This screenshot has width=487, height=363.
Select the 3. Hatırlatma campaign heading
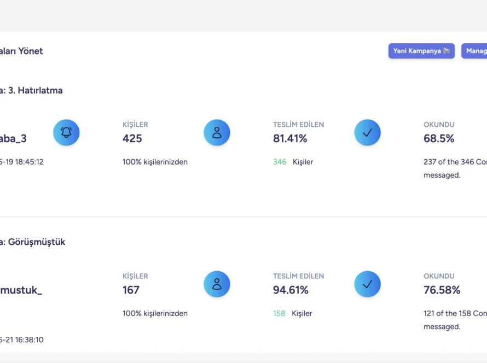tap(32, 90)
